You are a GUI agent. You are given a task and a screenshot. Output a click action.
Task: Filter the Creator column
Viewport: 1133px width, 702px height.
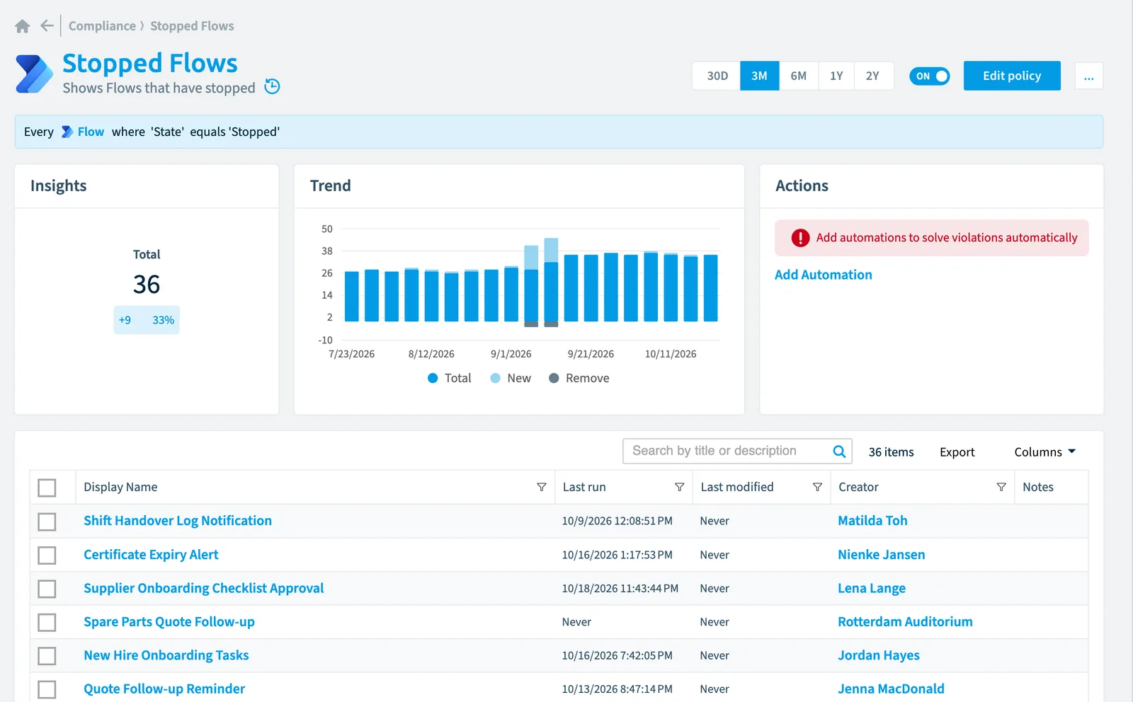point(1001,487)
